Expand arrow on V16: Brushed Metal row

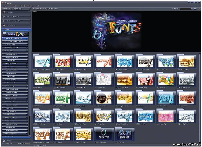point(27,89)
